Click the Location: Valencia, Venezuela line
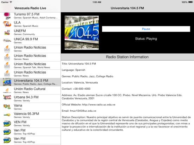 (80, 83)
